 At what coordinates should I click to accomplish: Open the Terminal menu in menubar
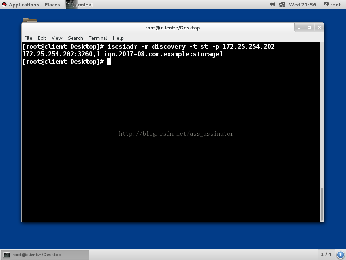point(98,38)
